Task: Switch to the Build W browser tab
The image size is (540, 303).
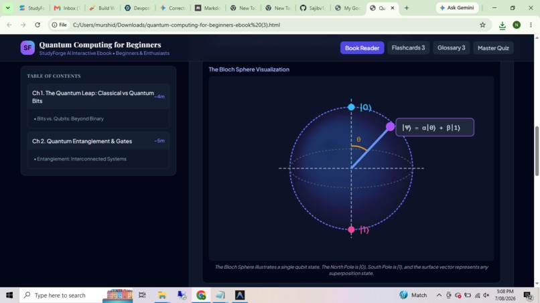Action: [x=103, y=8]
